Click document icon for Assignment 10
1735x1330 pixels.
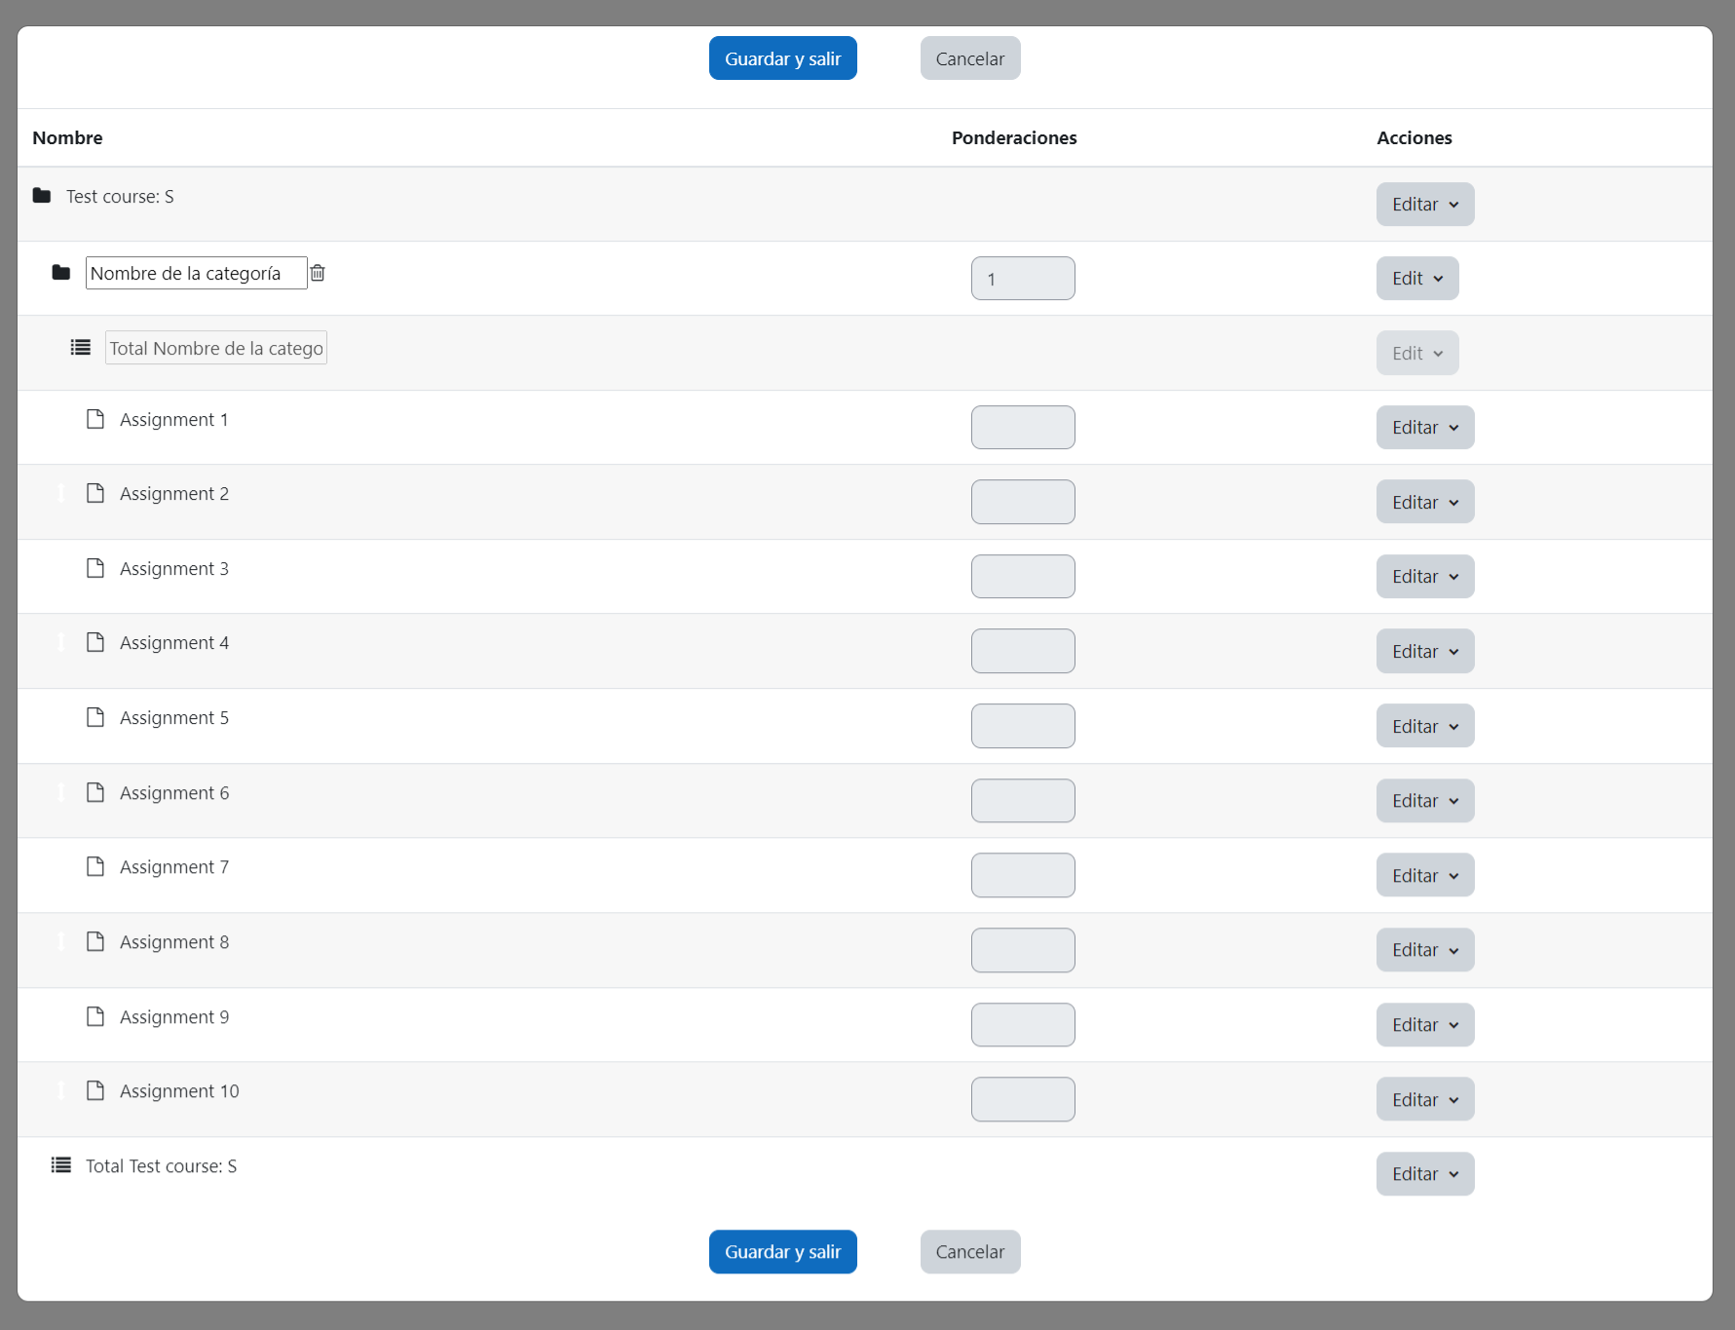tap(95, 1090)
